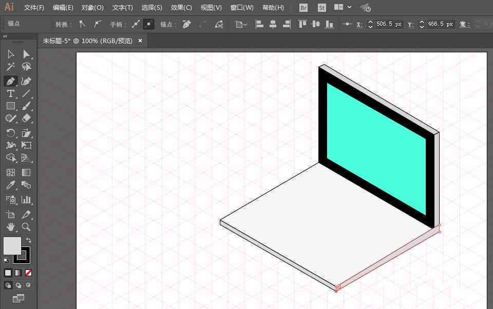This screenshot has width=493, height=309.
Task: Select the Hand tool
Action: pos(11,227)
